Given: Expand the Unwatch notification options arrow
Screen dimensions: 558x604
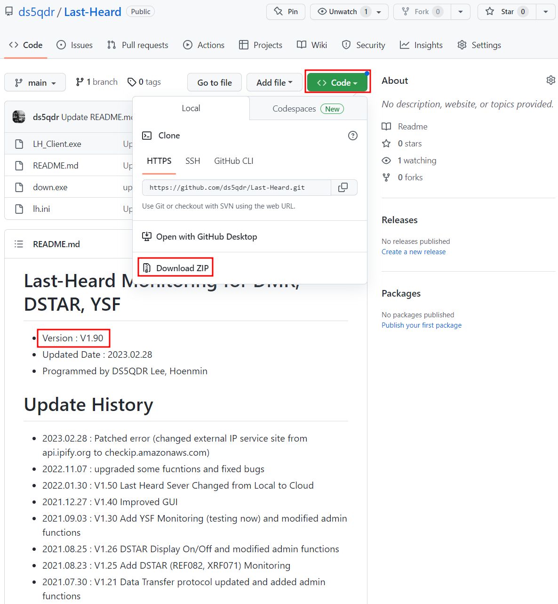Looking at the screenshot, I should point(379,12).
